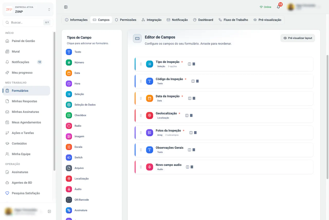Open Meus Agendamentos in the sidebar
Image resolution: width=329 pixels, height=220 pixels.
click(26, 122)
